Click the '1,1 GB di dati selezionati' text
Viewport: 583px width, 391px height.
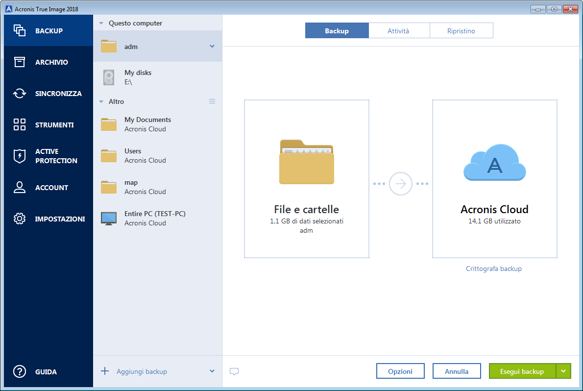pos(306,221)
